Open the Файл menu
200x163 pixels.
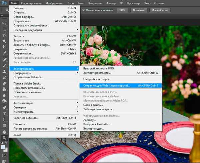coord(14,3)
